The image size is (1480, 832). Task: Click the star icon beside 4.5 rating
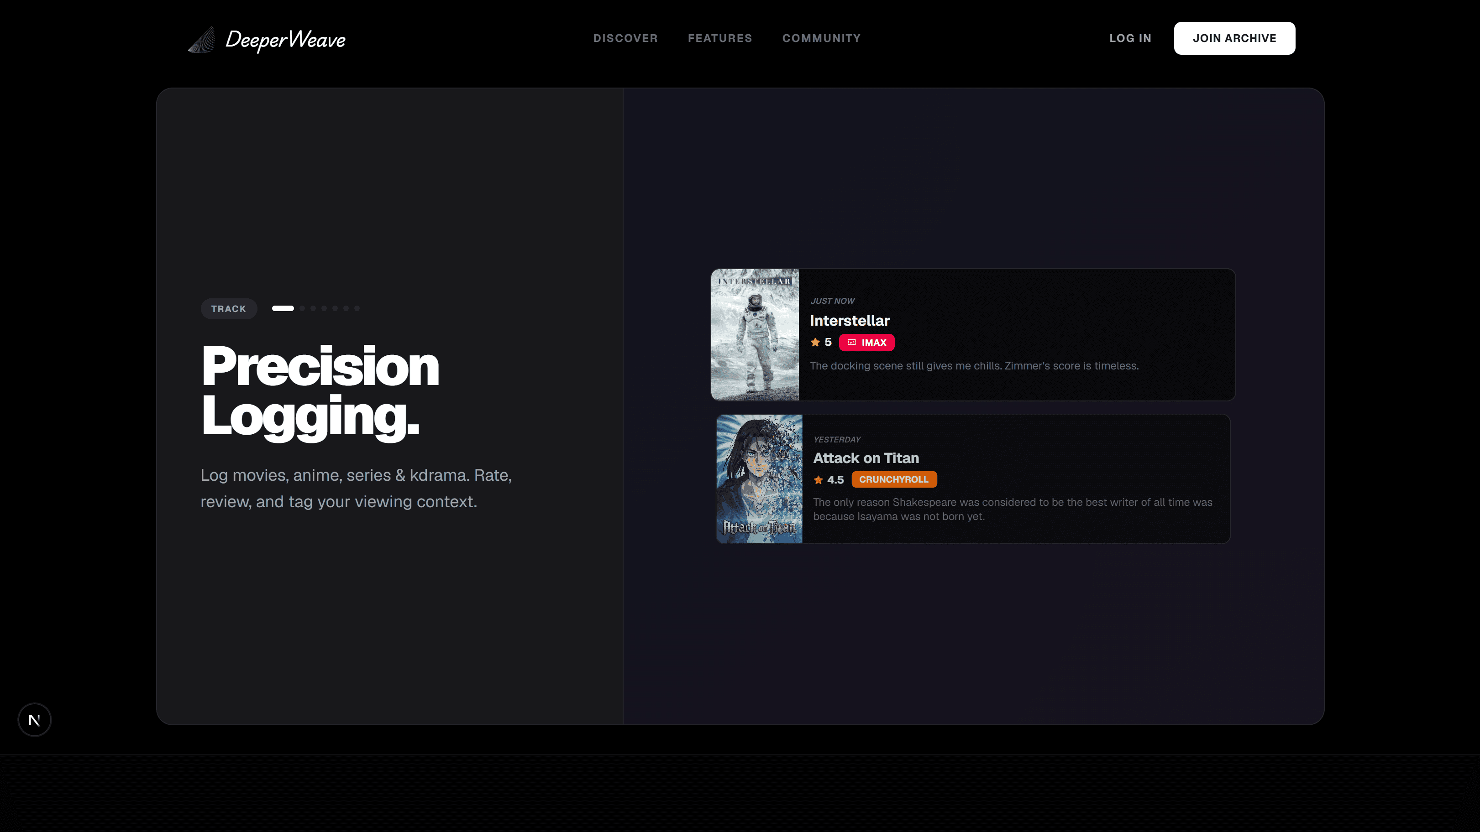click(x=819, y=479)
